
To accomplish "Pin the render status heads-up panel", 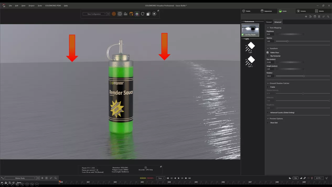I will click(161, 167).
